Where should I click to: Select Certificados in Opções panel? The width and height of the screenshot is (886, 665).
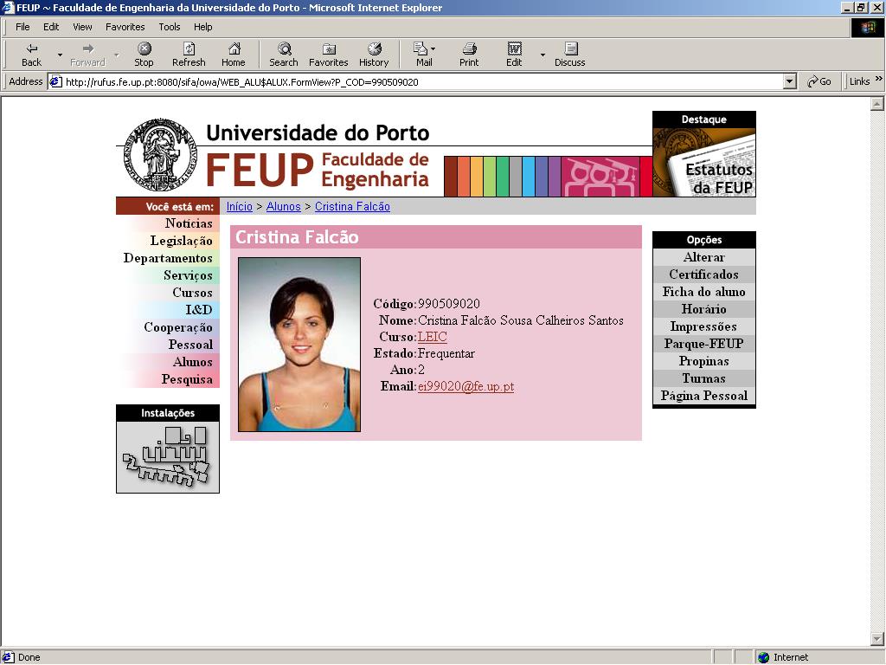tap(704, 274)
